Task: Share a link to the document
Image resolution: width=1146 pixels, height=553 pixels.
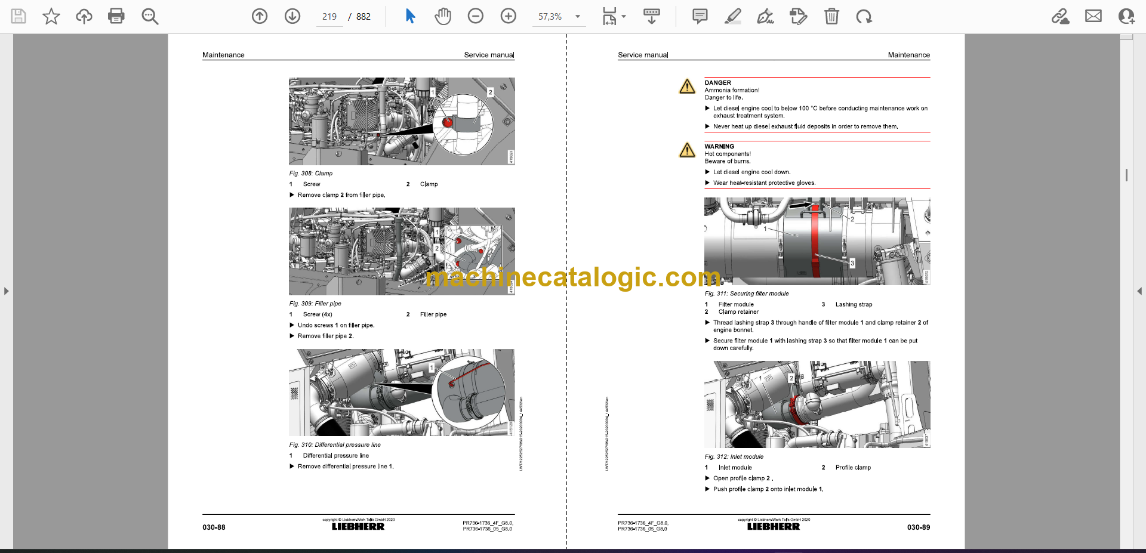Action: tap(1061, 16)
